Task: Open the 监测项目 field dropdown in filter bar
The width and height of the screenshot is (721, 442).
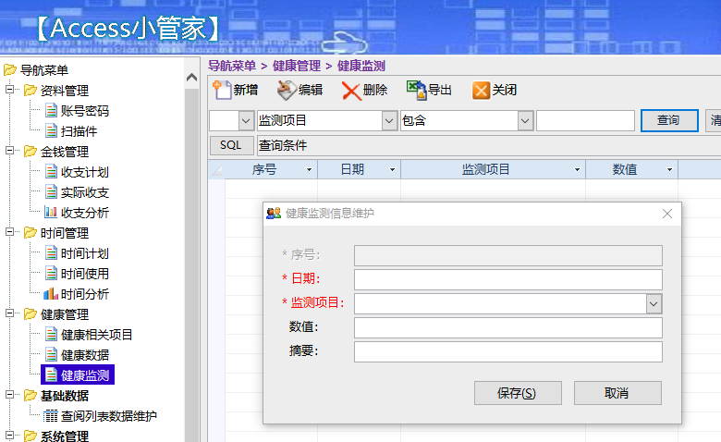Action: click(389, 120)
